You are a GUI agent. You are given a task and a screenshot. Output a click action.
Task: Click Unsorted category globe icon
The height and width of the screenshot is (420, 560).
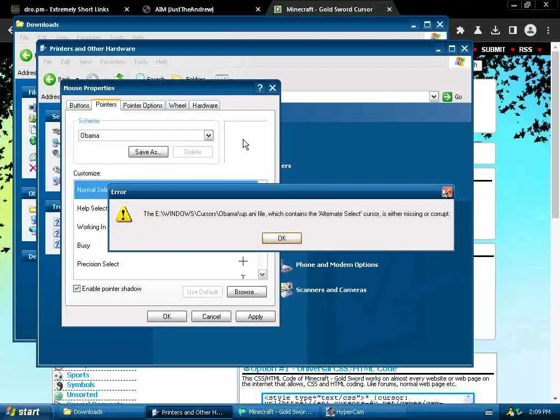coord(59,395)
